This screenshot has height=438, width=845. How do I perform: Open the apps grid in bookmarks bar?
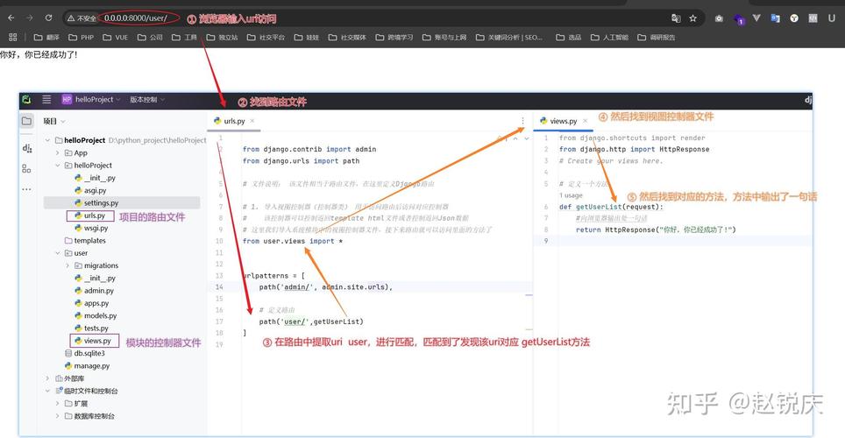click(x=13, y=37)
